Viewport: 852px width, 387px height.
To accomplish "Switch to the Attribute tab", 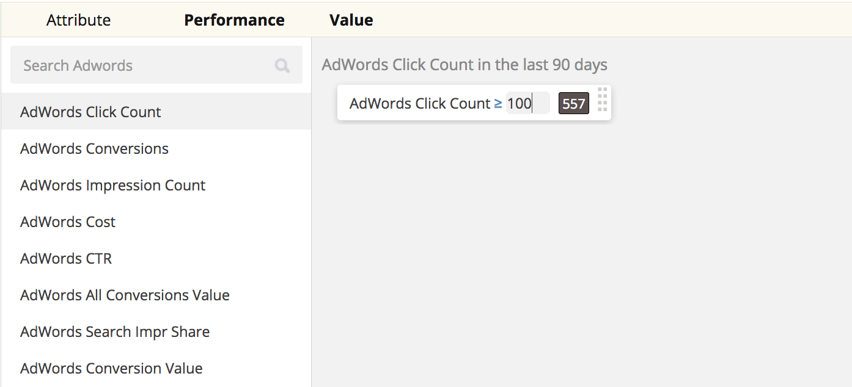I will pyautogui.click(x=78, y=20).
